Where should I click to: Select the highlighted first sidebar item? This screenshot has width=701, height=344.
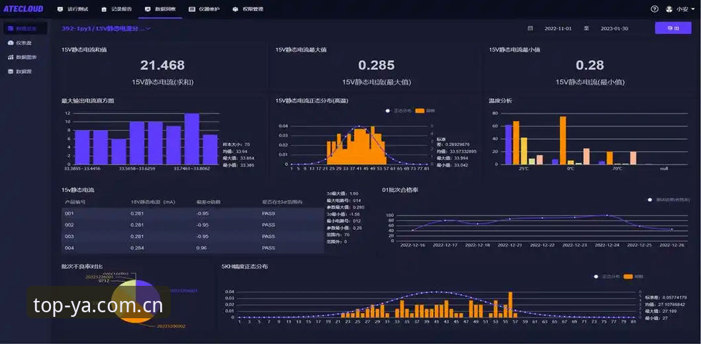click(x=25, y=28)
